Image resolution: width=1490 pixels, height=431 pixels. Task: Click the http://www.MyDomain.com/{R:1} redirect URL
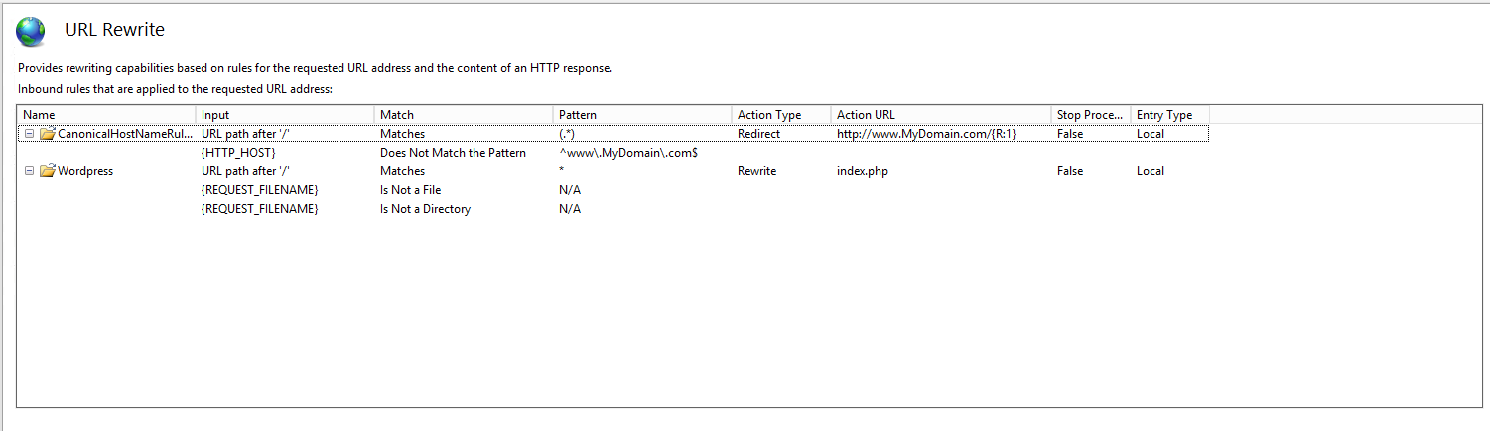tap(926, 134)
